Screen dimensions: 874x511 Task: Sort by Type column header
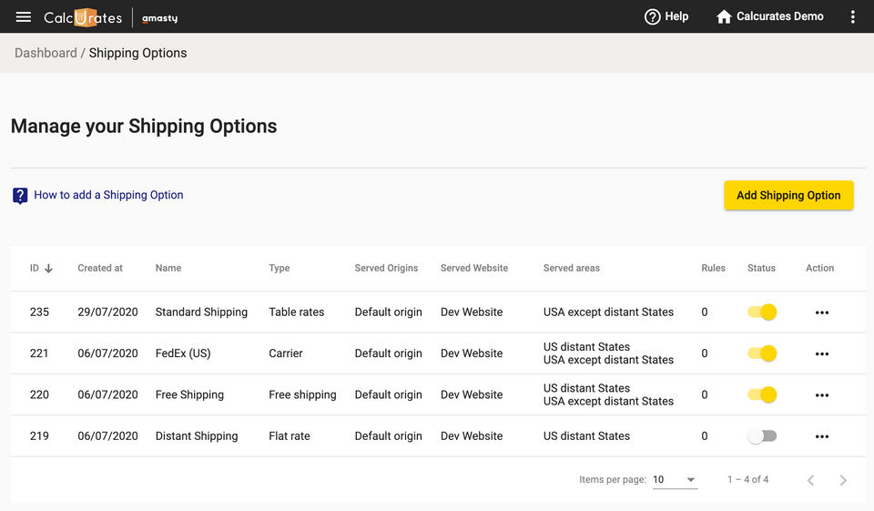[279, 269]
